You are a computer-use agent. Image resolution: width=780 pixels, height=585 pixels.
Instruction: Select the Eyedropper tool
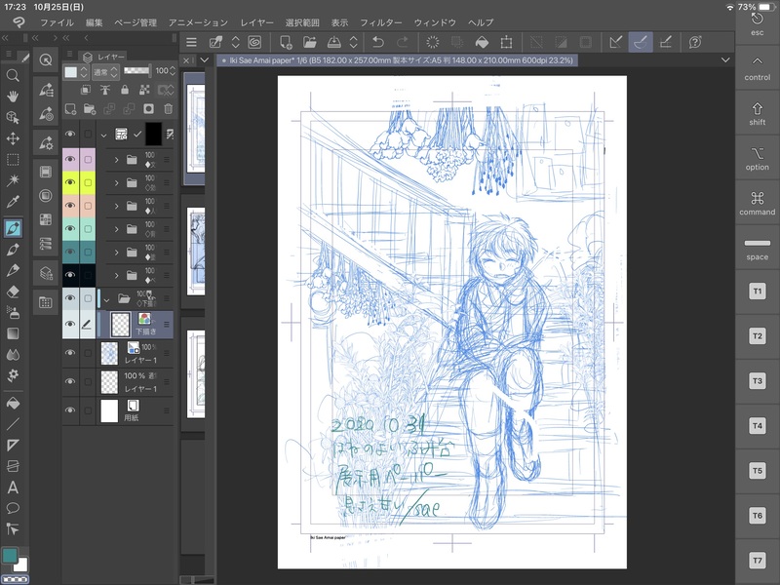point(13,202)
